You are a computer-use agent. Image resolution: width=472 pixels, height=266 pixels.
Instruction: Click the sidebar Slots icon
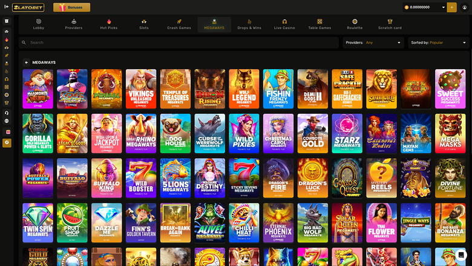7,47
